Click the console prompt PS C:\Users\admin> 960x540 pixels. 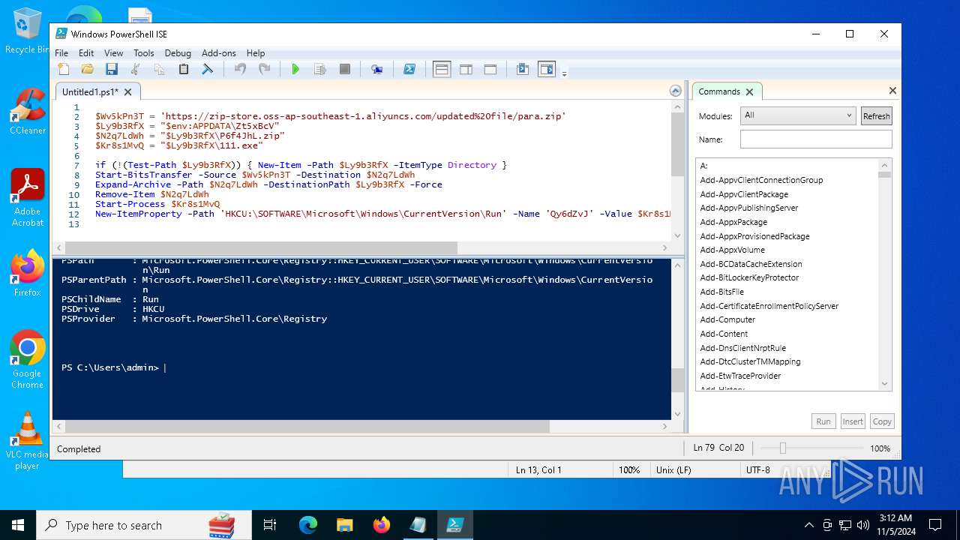tap(110, 367)
